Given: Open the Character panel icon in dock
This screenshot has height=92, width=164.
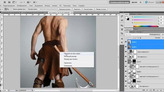Looking at the screenshot, I should tap(122, 39).
